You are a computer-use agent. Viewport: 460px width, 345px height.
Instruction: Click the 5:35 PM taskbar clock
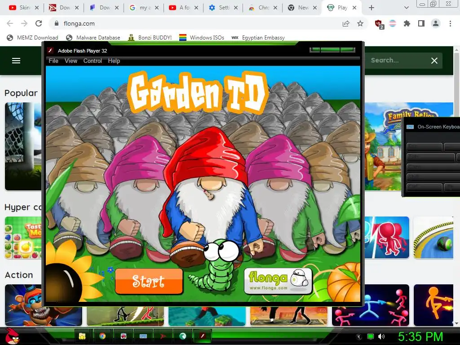click(x=420, y=337)
